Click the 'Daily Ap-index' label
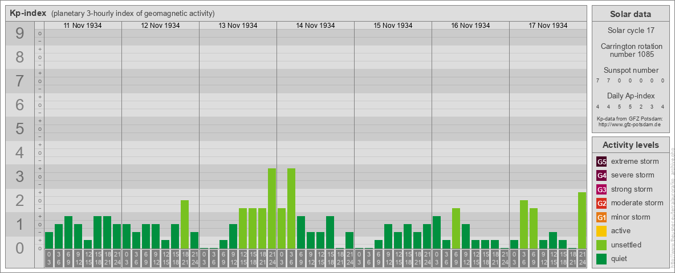This screenshot has height=273, width=675. pos(630,96)
